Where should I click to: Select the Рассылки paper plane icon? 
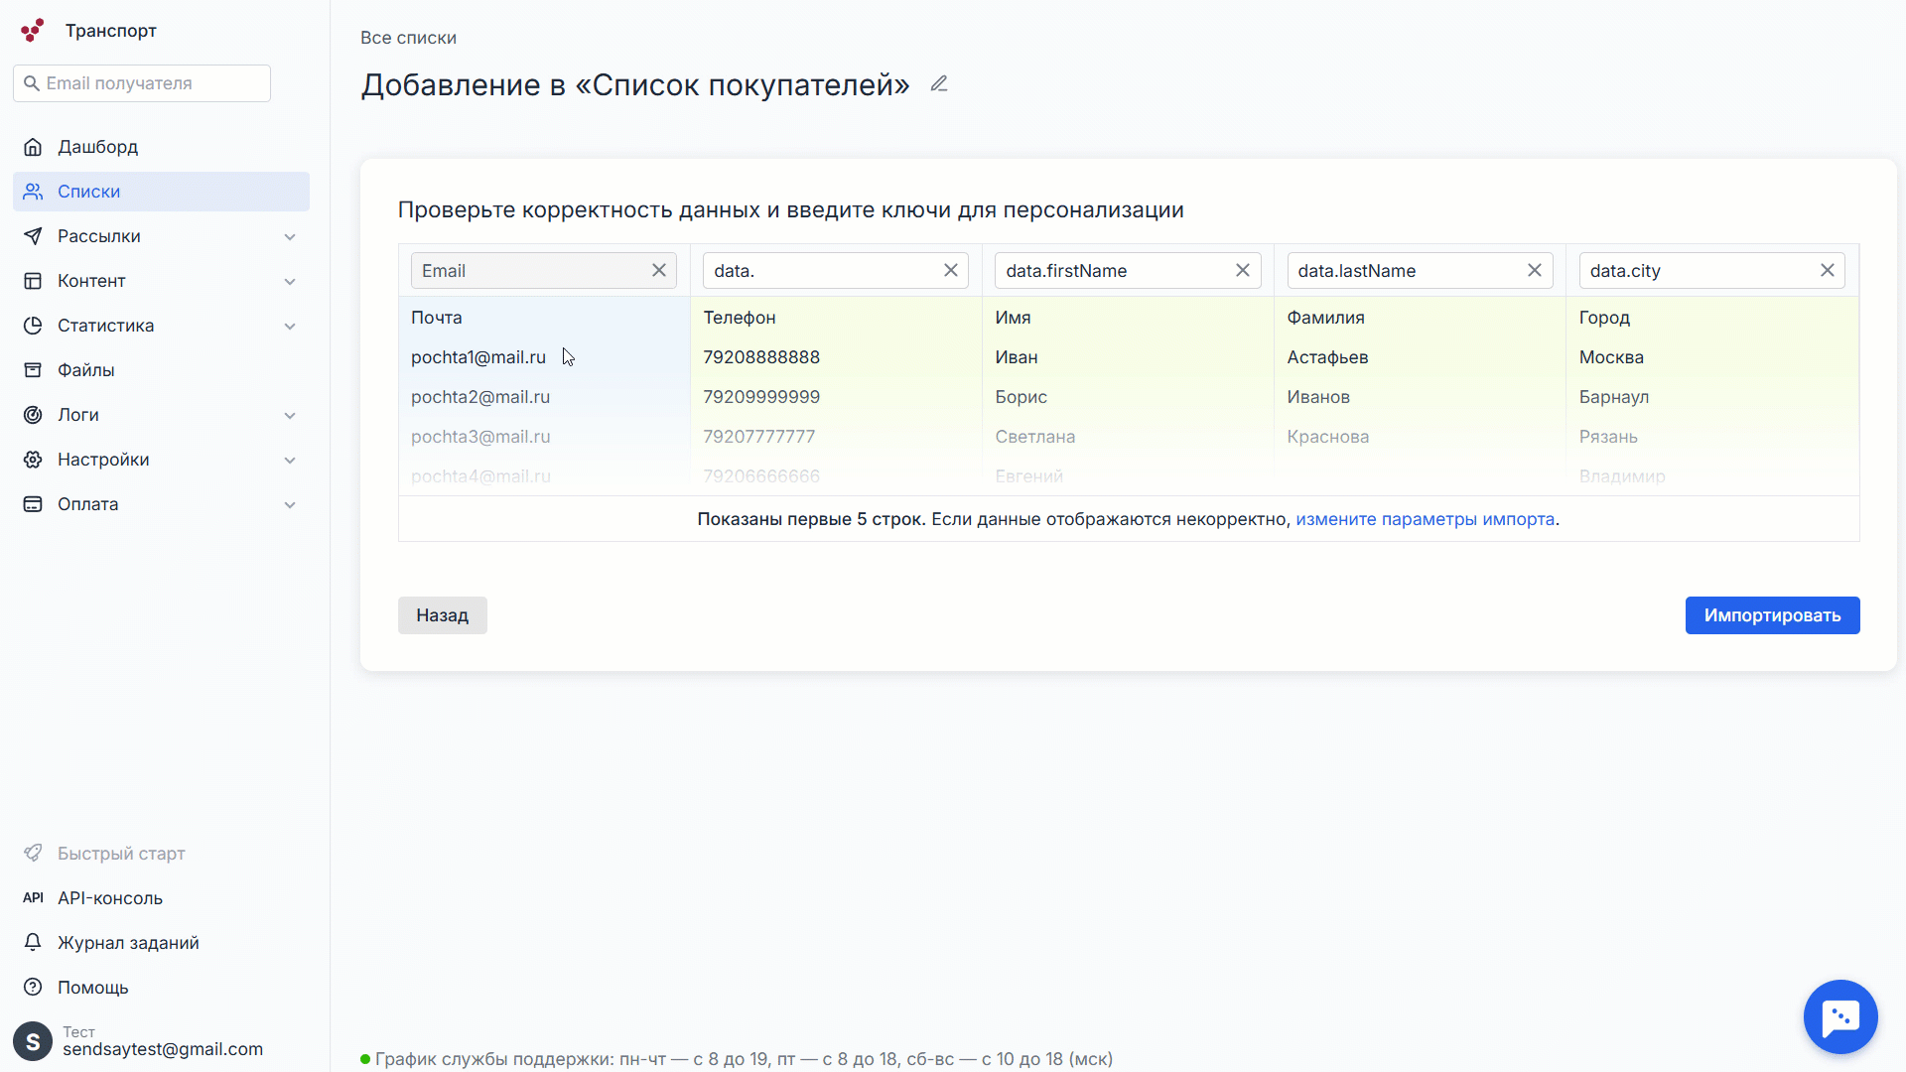point(33,236)
